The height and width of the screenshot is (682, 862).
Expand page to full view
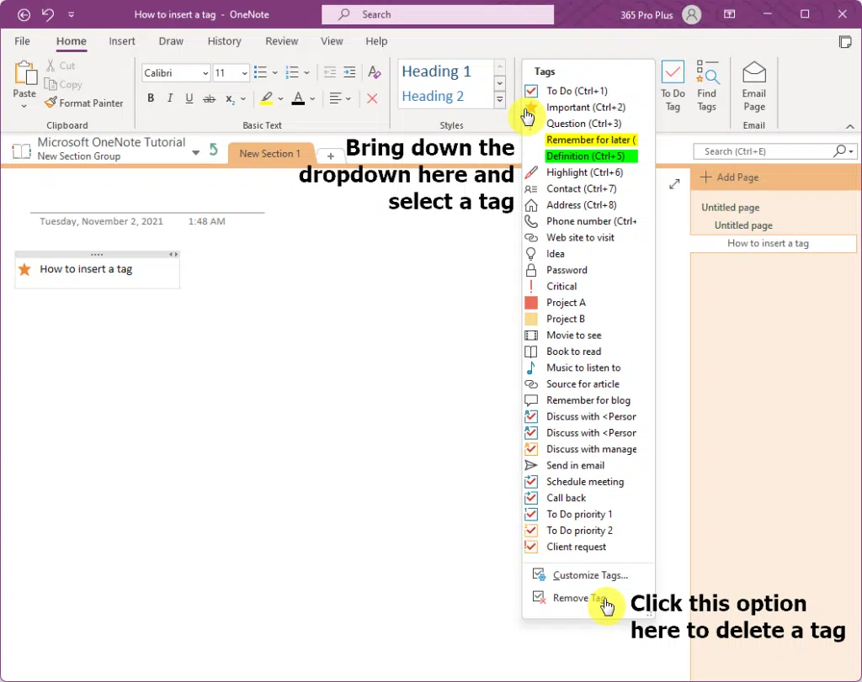coord(674,184)
